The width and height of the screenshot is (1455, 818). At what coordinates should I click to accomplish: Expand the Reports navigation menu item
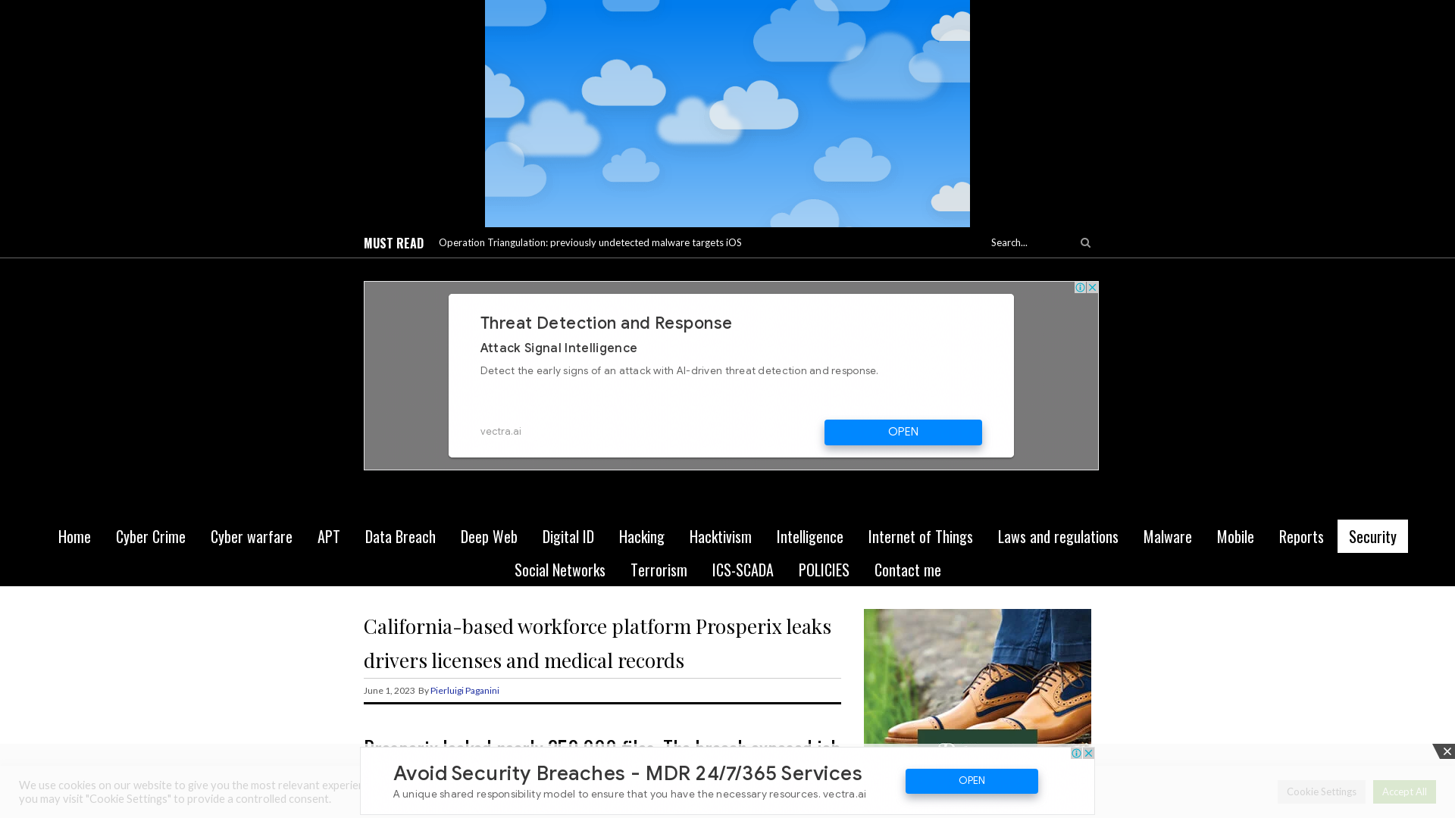pyautogui.click(x=1300, y=536)
